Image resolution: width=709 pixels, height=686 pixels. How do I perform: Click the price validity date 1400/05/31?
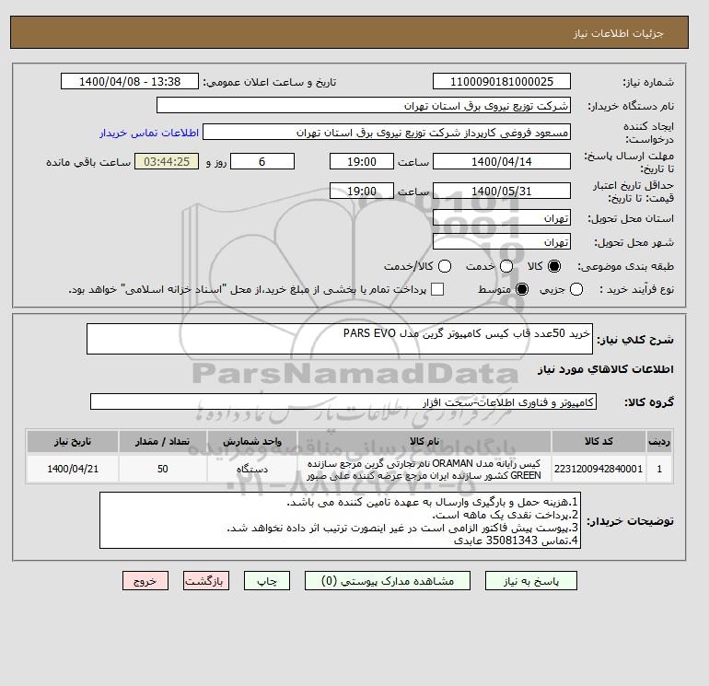tap(502, 191)
